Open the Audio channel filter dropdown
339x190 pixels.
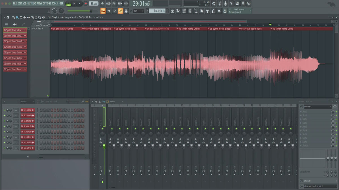(27, 102)
